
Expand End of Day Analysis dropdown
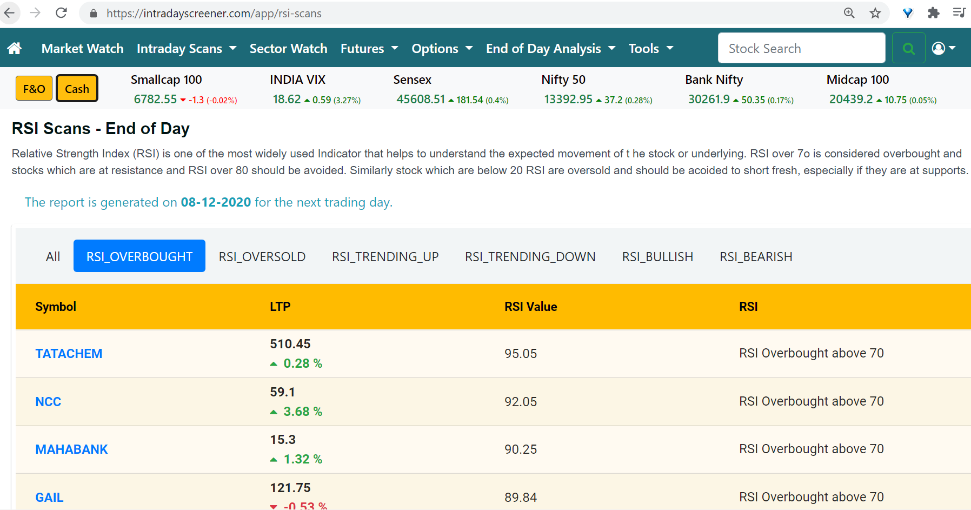[551, 49]
